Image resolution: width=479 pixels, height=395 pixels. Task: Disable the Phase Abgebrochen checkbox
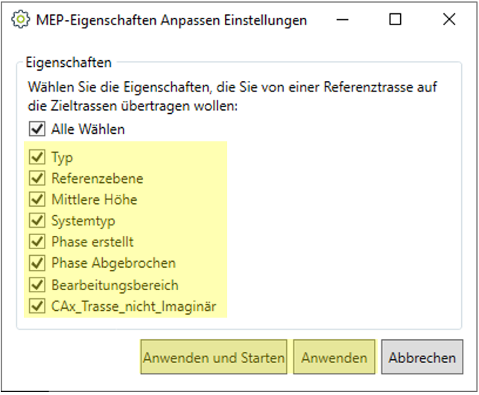[37, 263]
